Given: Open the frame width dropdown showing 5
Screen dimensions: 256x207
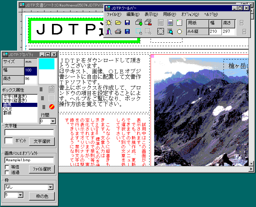Looking at the screenshot, I should coord(21,195).
